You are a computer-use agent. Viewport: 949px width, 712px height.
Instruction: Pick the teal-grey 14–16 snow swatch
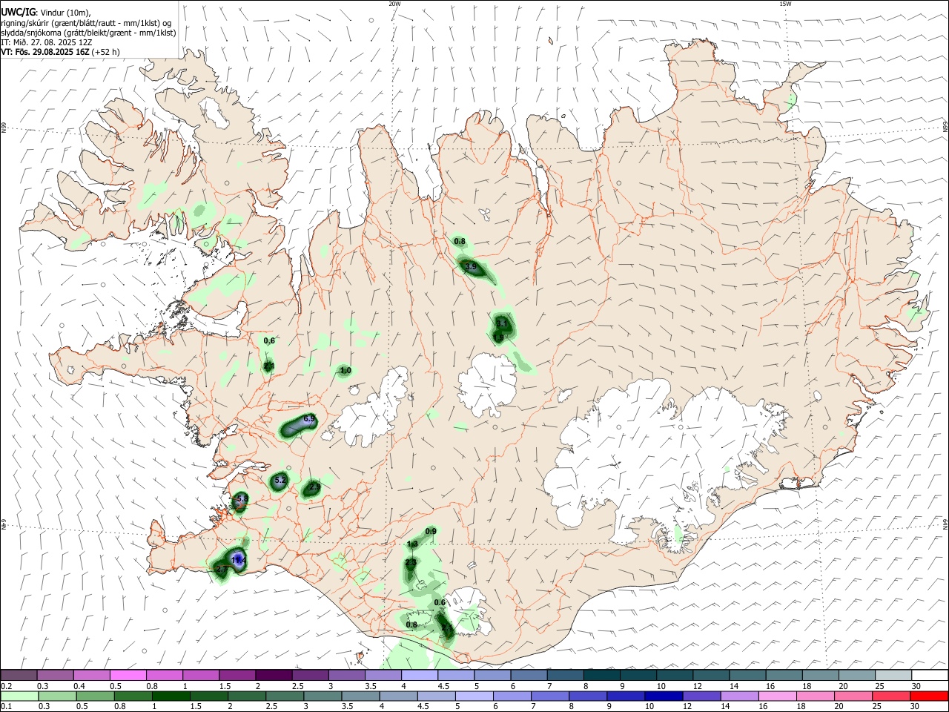tap(747, 675)
